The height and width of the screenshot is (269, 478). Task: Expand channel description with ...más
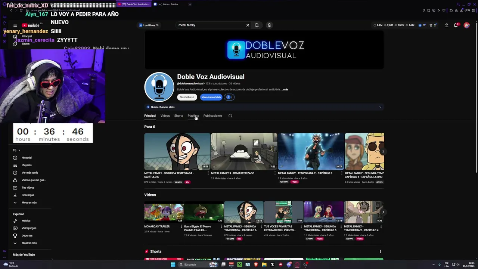285,90
